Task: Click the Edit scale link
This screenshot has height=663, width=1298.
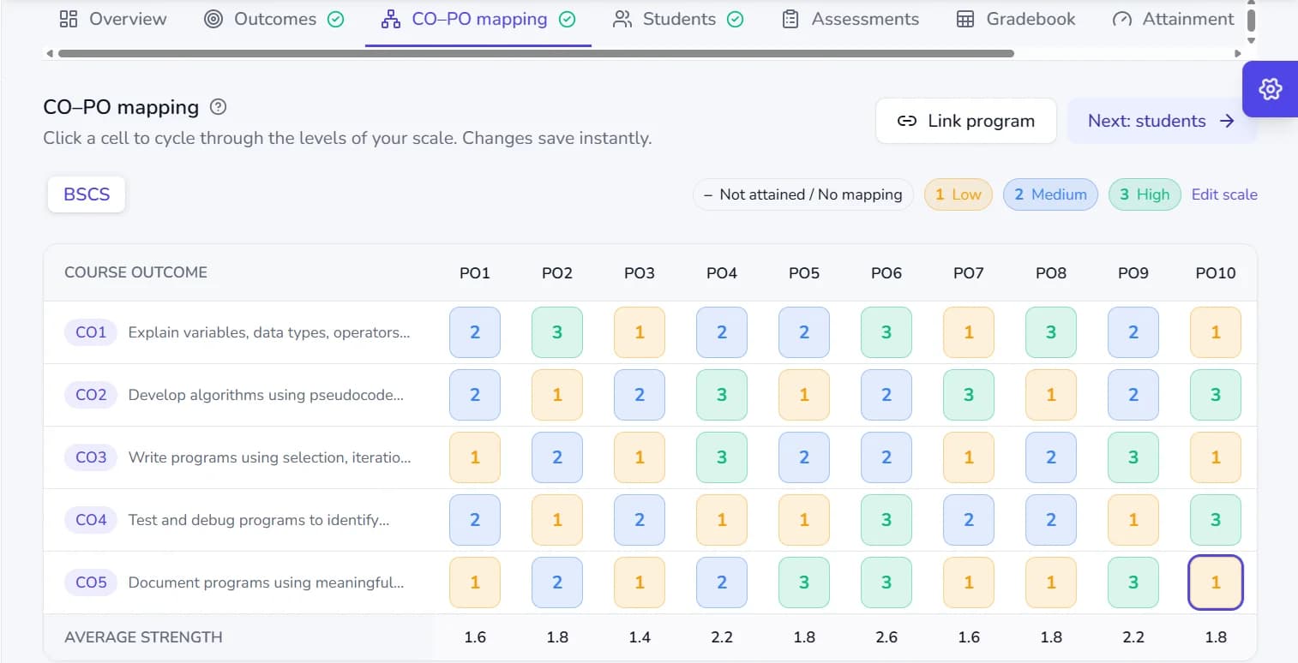Action: tap(1224, 194)
